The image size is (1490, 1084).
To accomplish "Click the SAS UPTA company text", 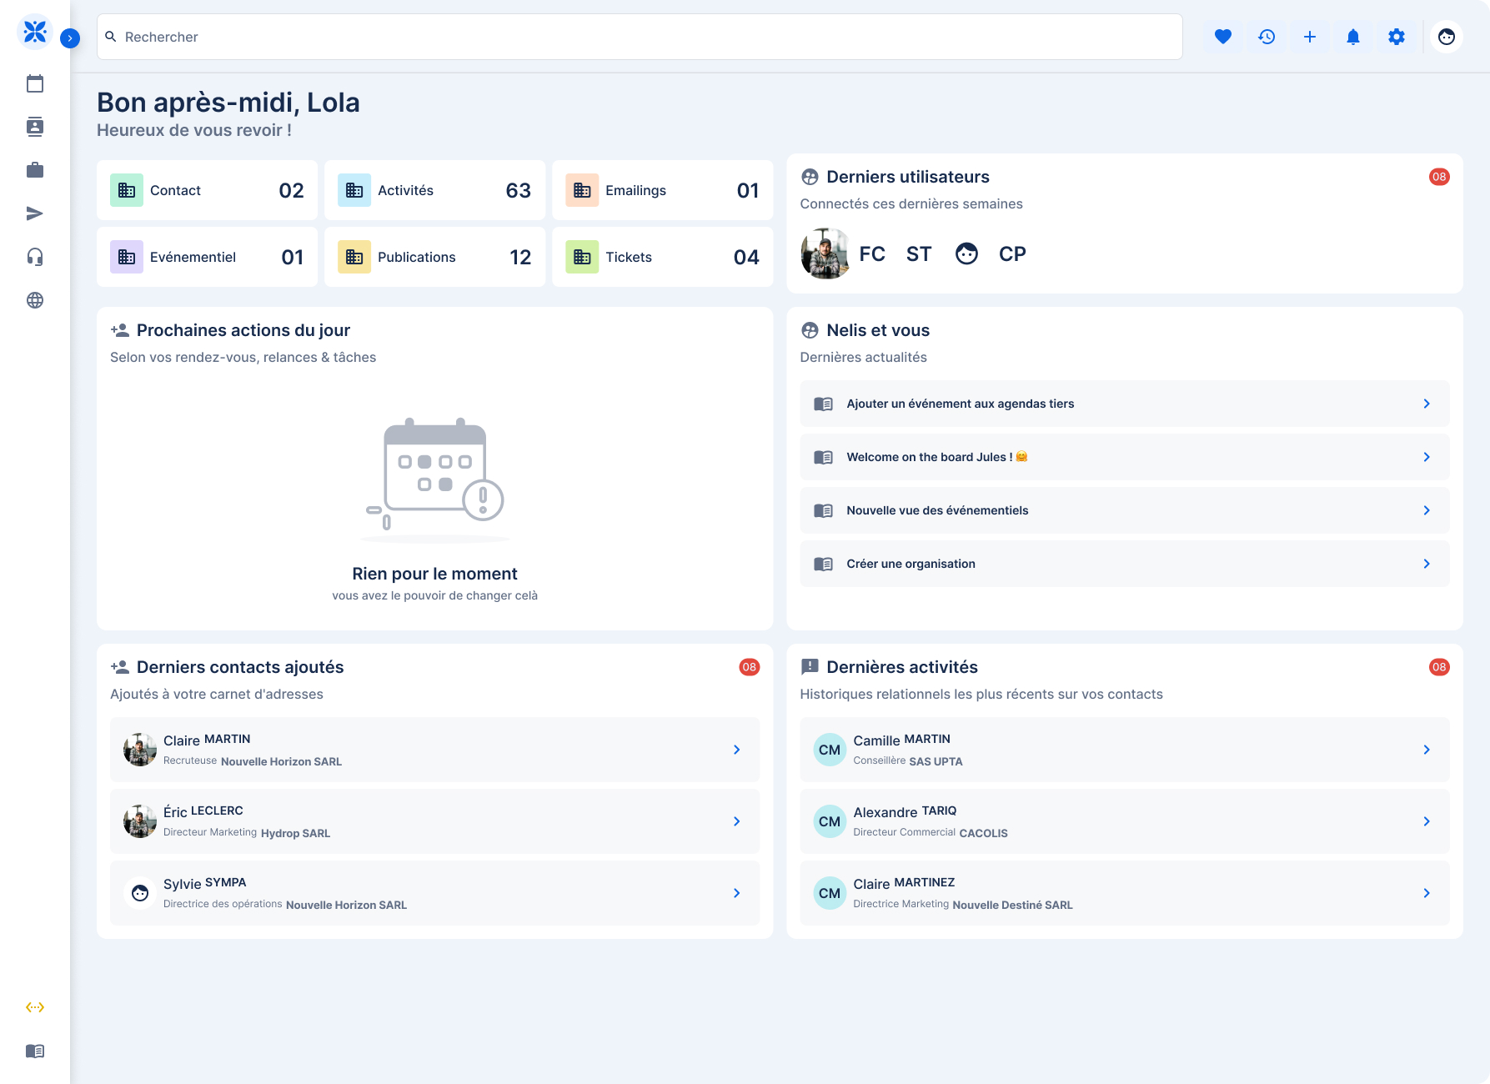I will (x=936, y=761).
